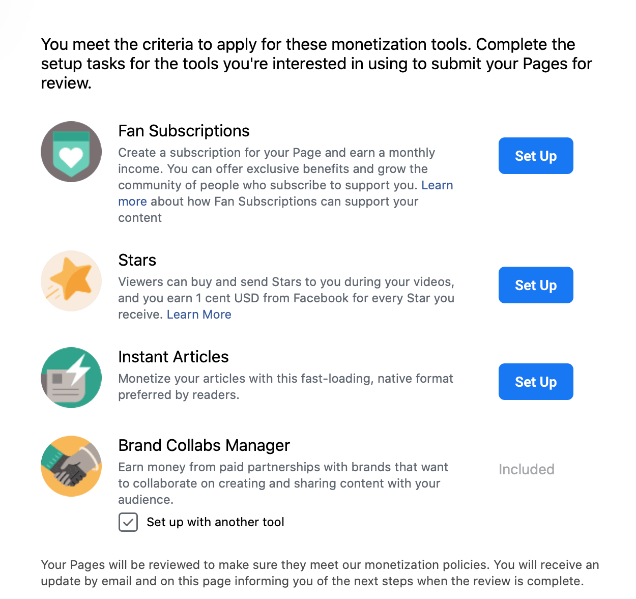The width and height of the screenshot is (636, 599).
Task: Start Instant Articles setup via Set Up button
Action: (536, 382)
